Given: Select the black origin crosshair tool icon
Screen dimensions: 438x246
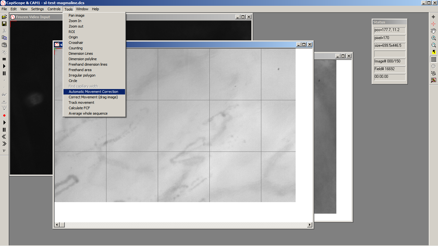Looking at the screenshot, I should click(434, 17).
